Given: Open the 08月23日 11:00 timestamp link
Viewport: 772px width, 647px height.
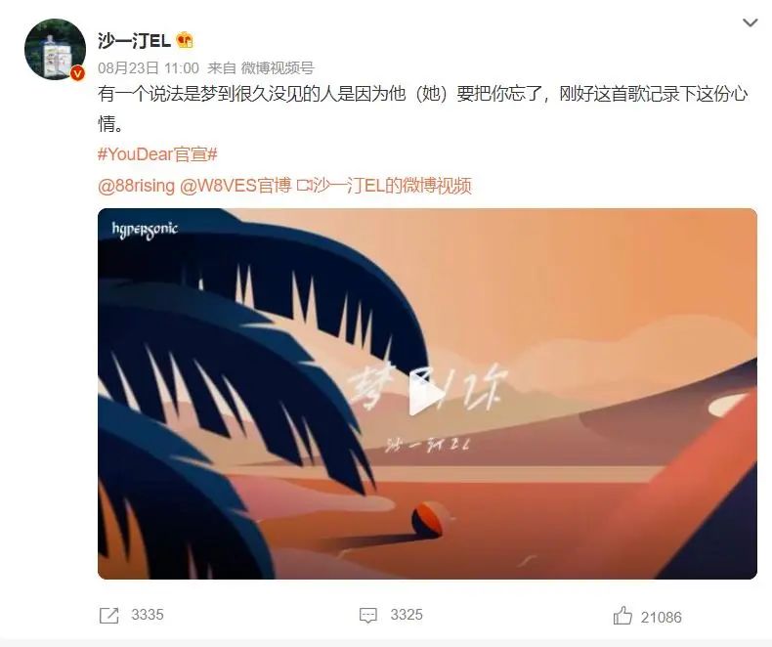Looking at the screenshot, I should (149, 68).
